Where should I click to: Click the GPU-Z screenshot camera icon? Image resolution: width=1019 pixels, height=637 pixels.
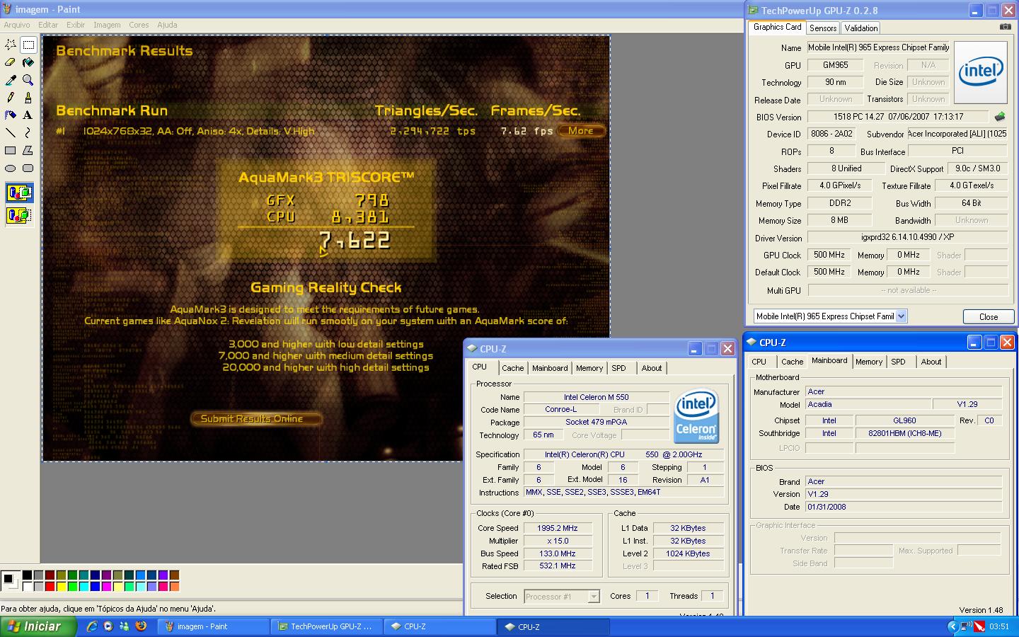coord(1005,27)
